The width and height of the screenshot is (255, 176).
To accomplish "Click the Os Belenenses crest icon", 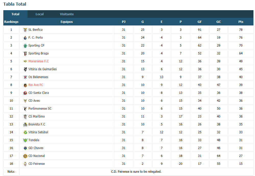I will click(25, 77).
